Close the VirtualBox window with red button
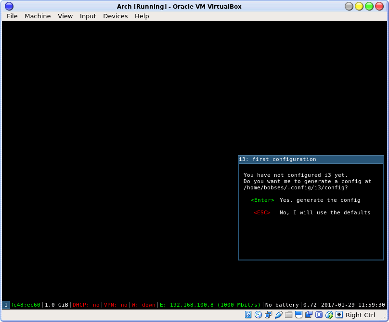The width and height of the screenshot is (389, 322). pyautogui.click(x=379, y=6)
